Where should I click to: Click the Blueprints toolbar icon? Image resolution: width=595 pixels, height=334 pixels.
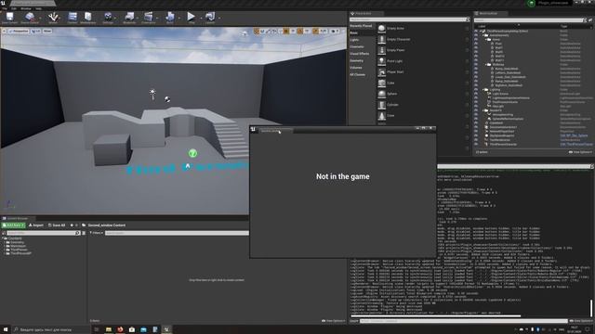click(129, 17)
